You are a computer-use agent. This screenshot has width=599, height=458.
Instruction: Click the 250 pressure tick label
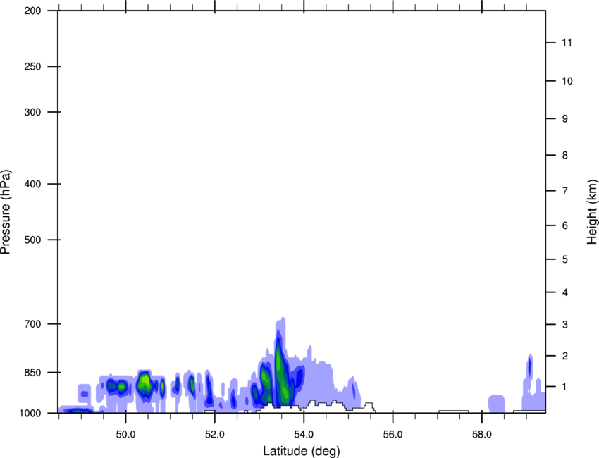point(32,66)
